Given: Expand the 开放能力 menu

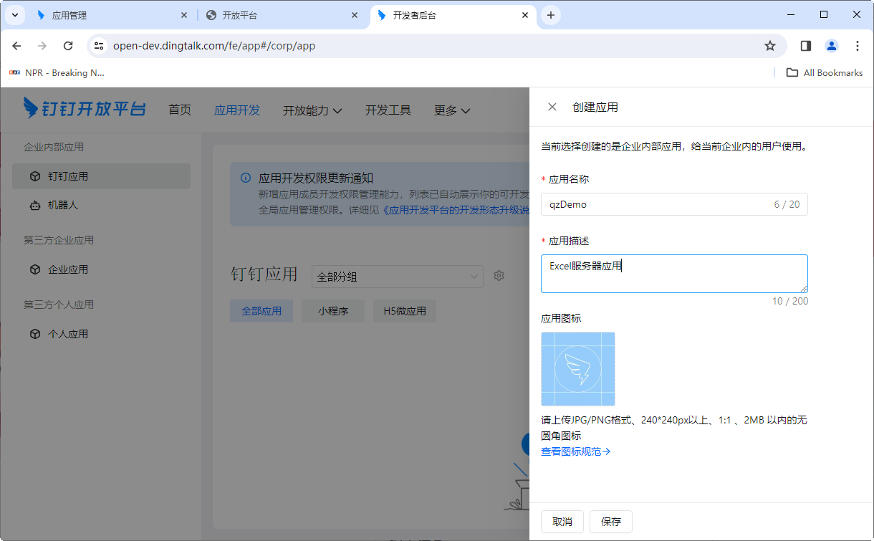Looking at the screenshot, I should click(x=312, y=110).
